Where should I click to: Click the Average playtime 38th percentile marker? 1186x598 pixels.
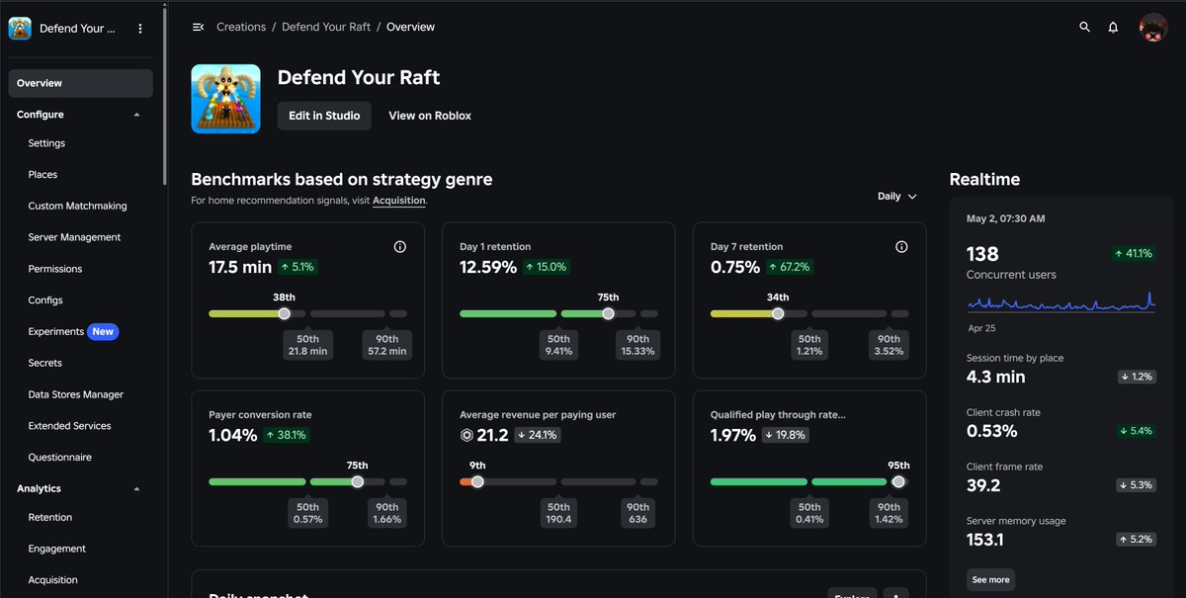[285, 313]
